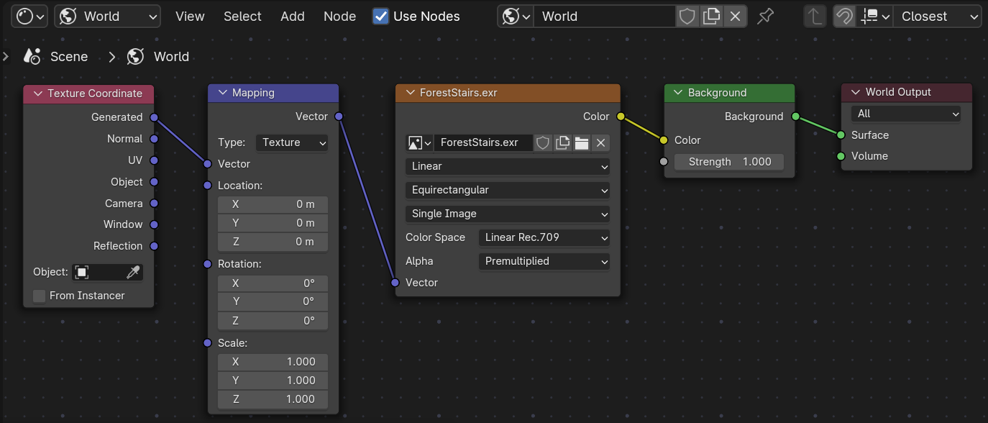Edit the World data-block name field

click(x=604, y=16)
